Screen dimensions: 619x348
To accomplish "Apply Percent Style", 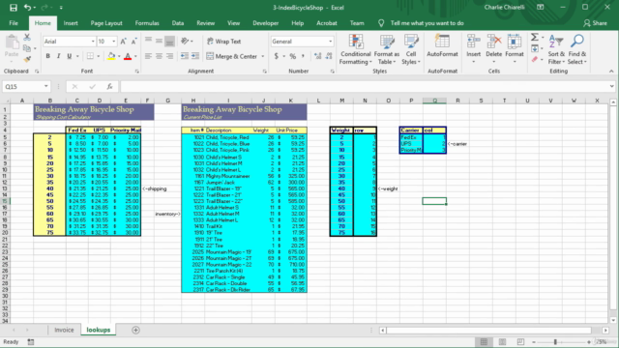I will [292, 56].
